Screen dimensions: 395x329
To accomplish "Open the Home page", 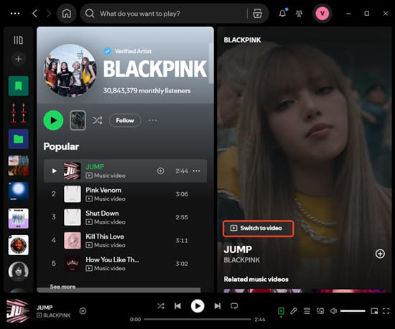I will click(x=67, y=14).
